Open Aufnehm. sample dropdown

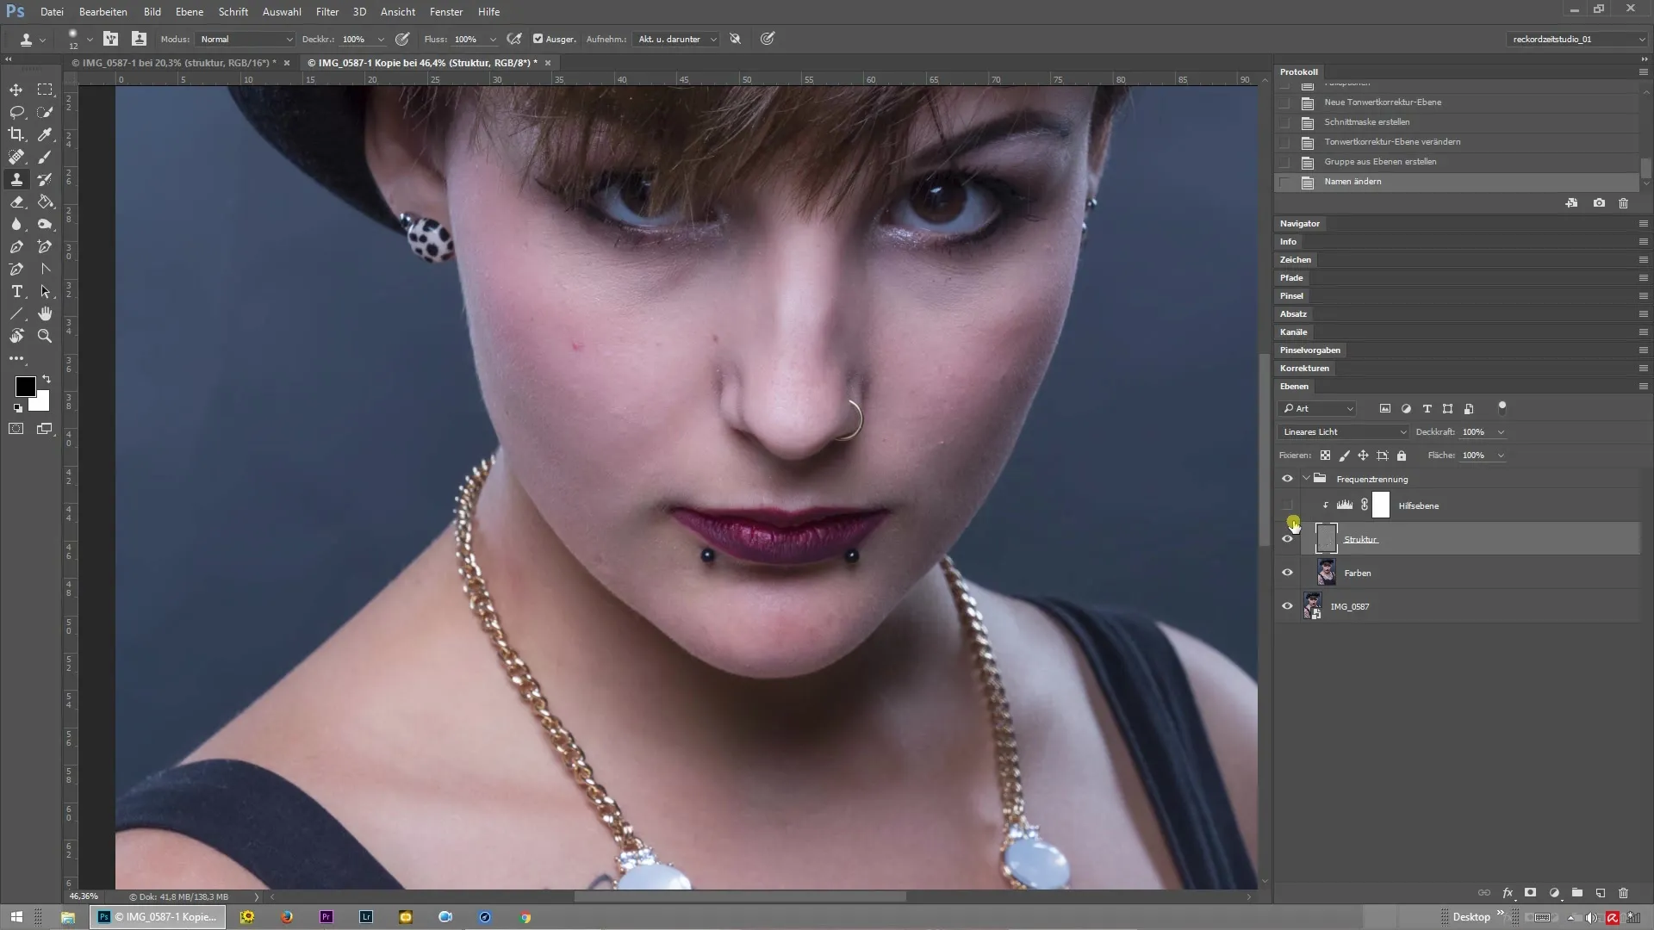coord(676,39)
